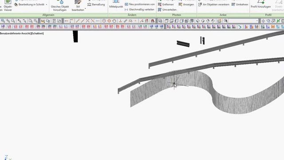
Task: Expand the Stil bearbeiten dropdown arrow
Action: click(85, 8)
